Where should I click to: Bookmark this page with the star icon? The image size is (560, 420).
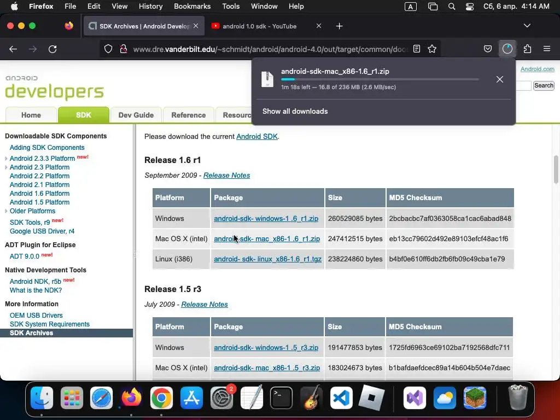[x=432, y=49]
